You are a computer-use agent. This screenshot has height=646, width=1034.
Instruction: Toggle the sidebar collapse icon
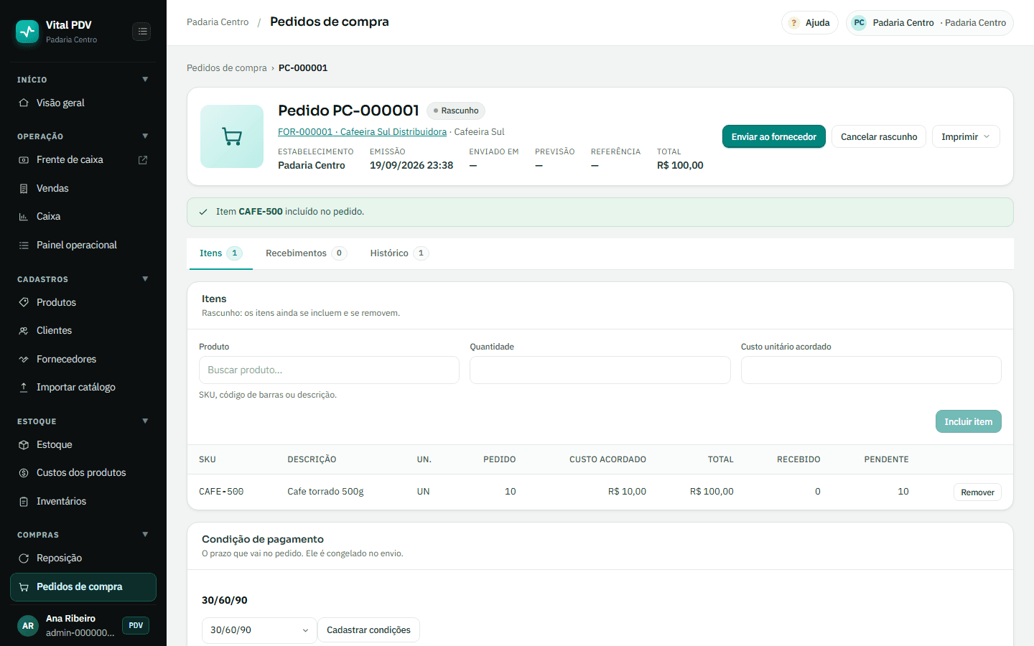142,32
